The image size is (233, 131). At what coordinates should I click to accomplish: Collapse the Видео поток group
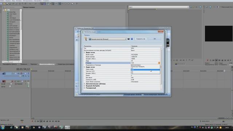(x=84, y=52)
